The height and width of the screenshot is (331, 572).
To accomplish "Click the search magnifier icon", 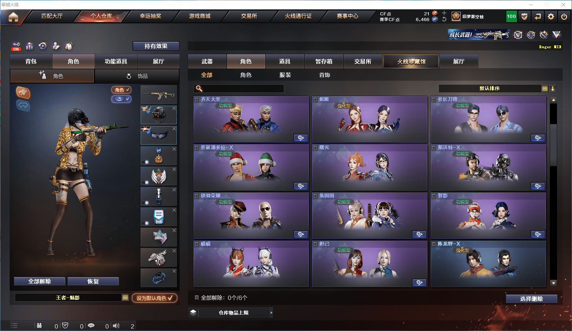I will point(199,89).
